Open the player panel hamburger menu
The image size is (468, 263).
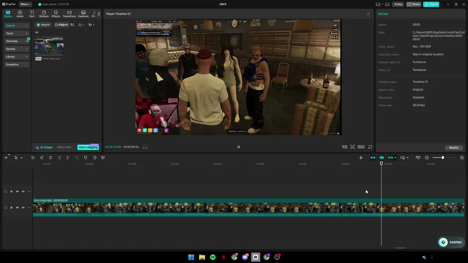point(368,14)
